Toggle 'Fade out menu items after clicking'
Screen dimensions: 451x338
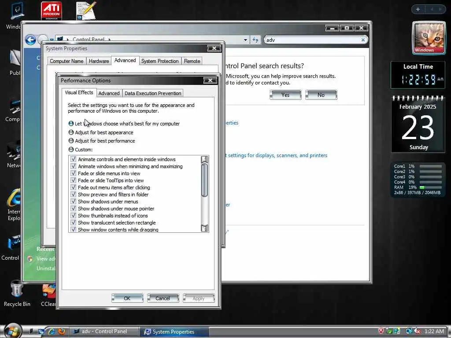[x=74, y=187]
